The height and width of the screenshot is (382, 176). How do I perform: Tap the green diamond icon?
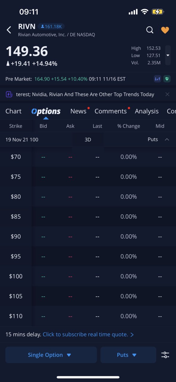click(x=167, y=79)
